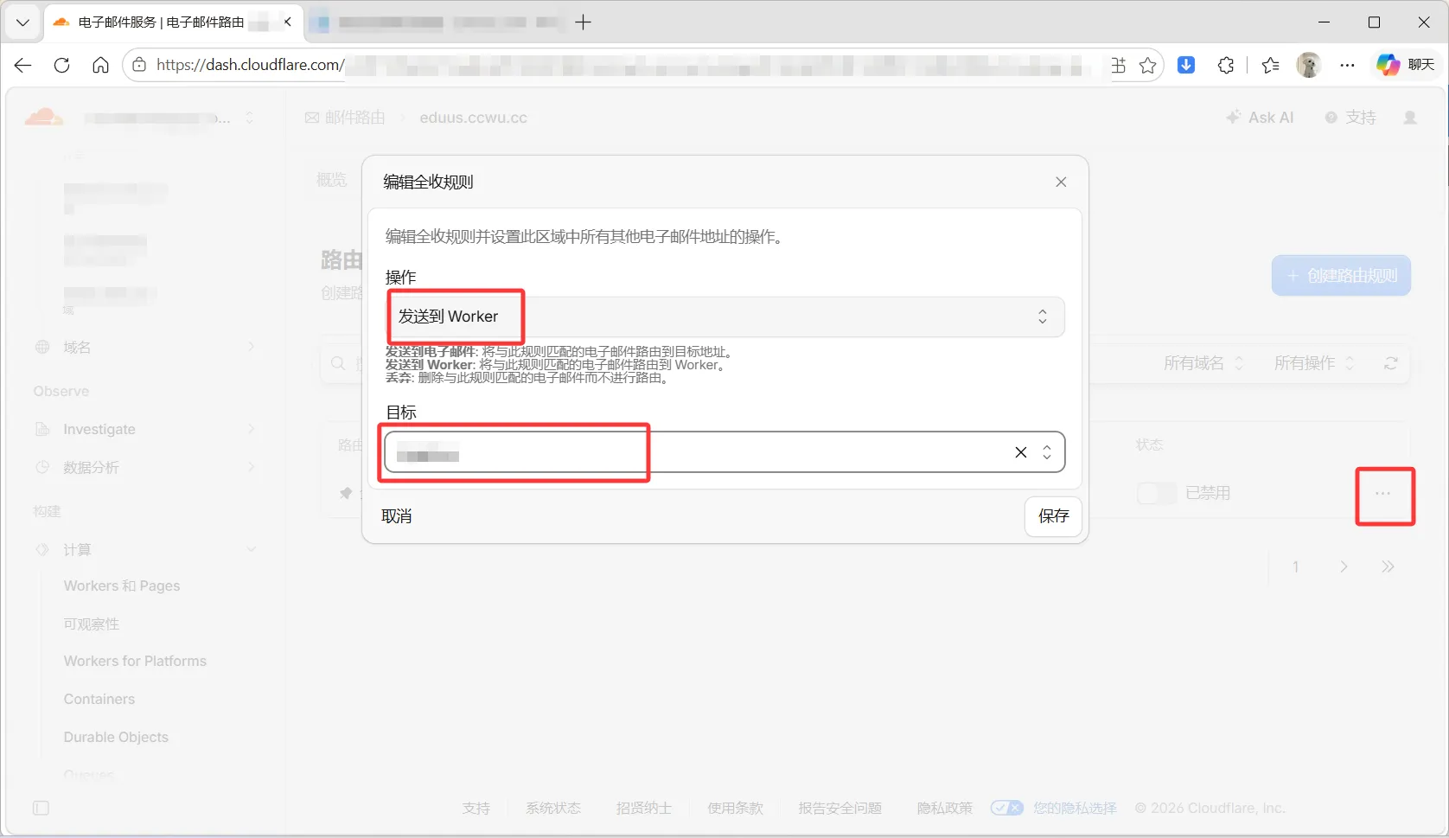This screenshot has height=838, width=1449.
Task: Open a new browser tab
Action: coord(584,22)
